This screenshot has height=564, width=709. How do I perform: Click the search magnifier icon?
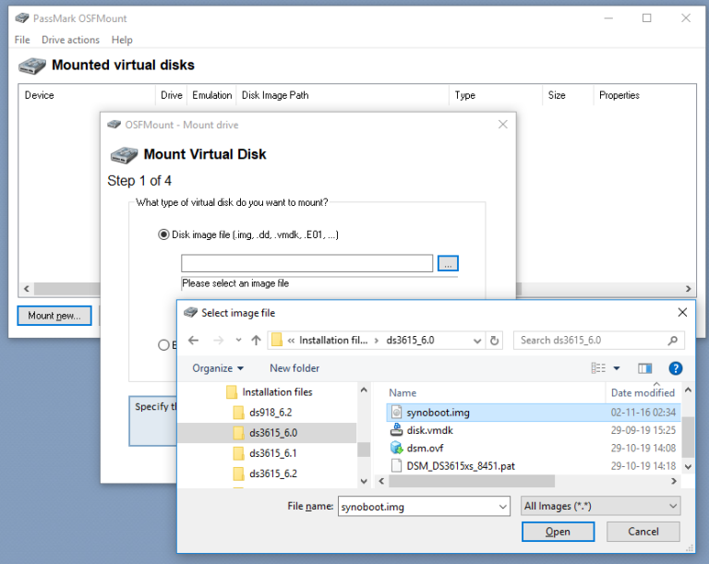tap(672, 340)
